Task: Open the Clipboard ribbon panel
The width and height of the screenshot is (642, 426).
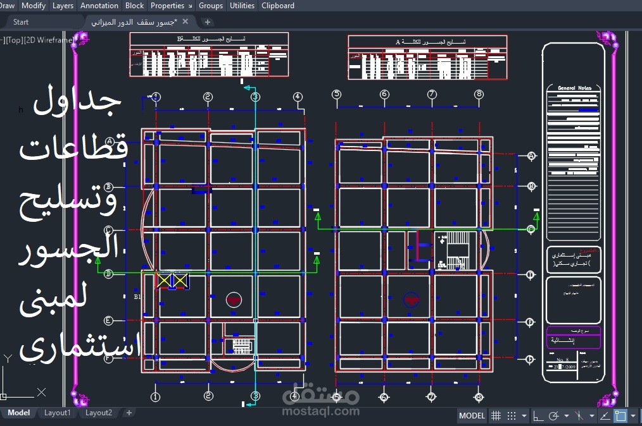Action: click(277, 6)
